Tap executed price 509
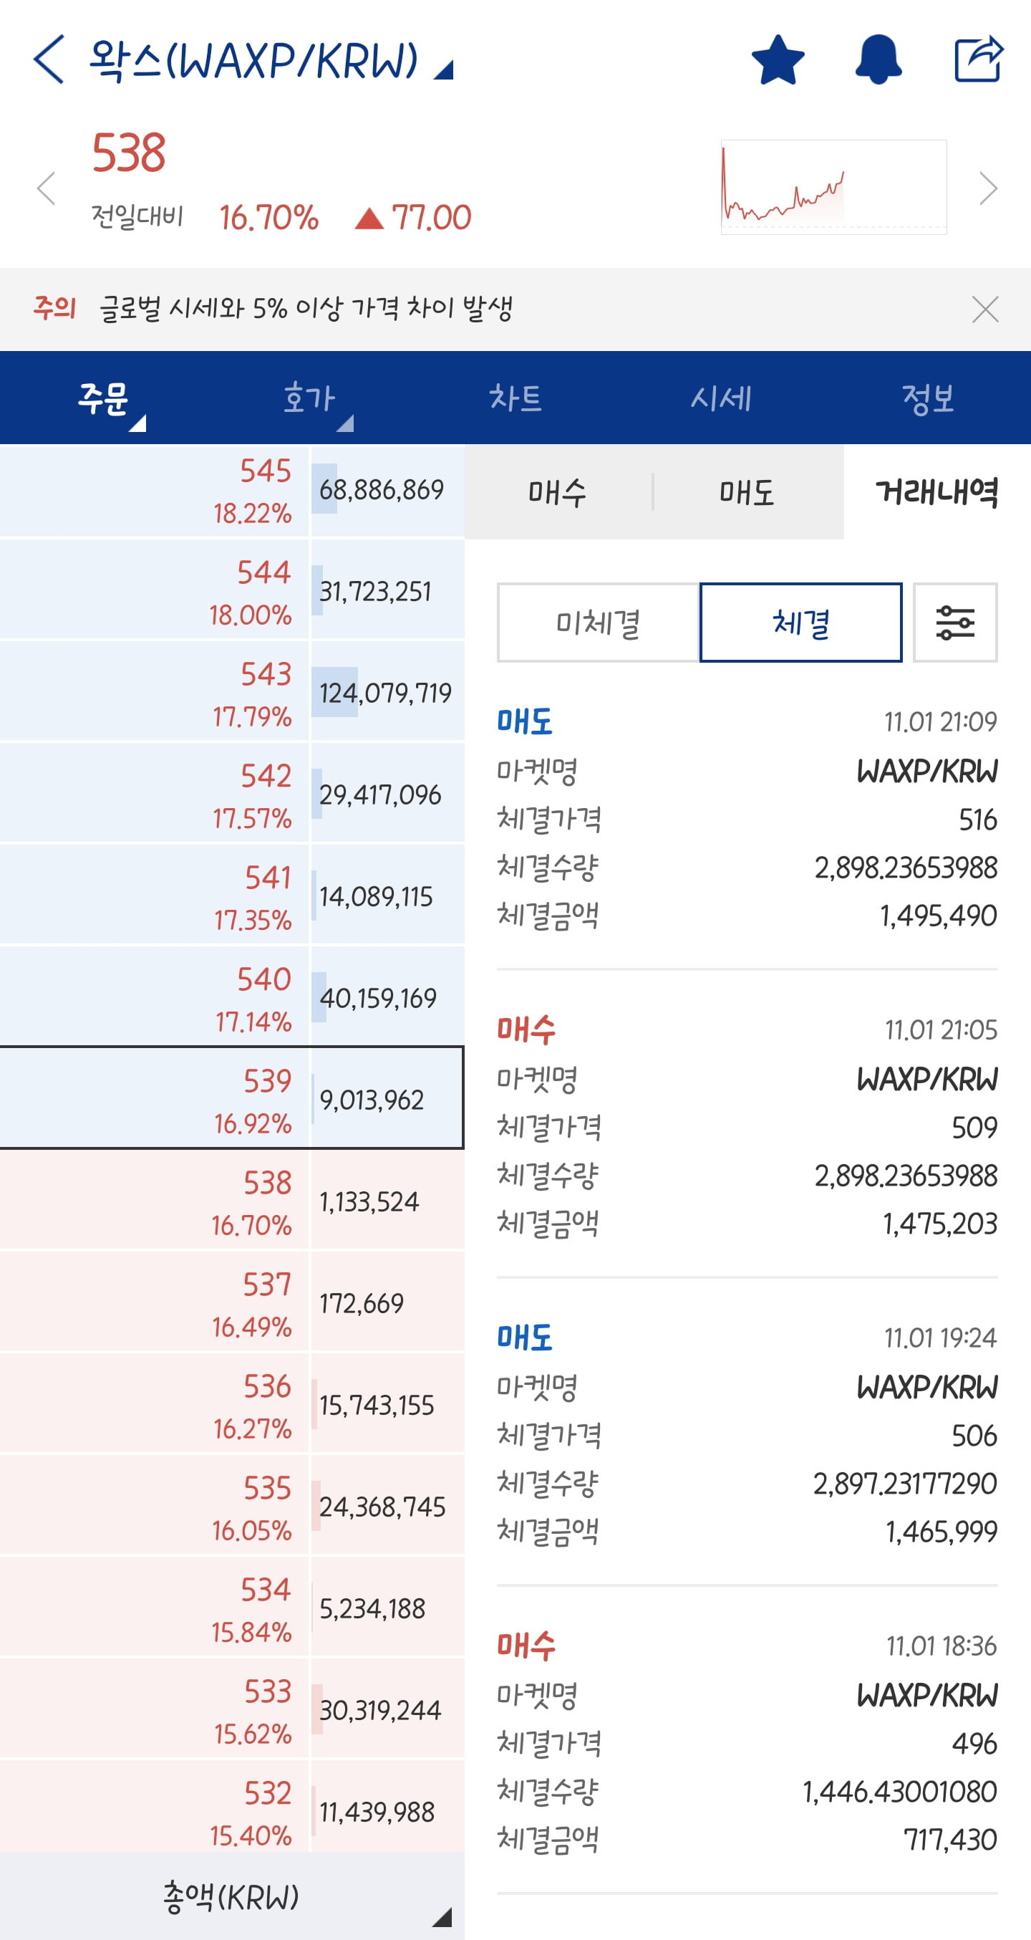This screenshot has height=1940, width=1031. click(x=974, y=1128)
